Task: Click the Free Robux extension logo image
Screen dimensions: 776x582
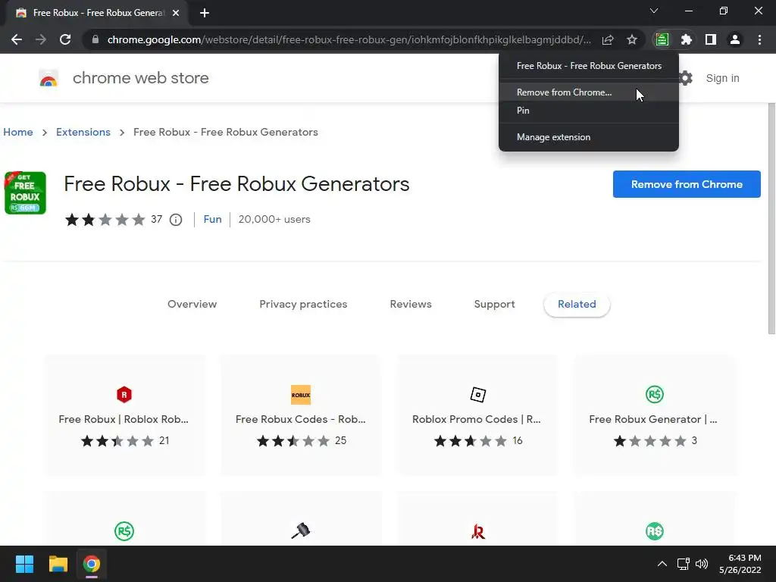Action: [x=25, y=193]
